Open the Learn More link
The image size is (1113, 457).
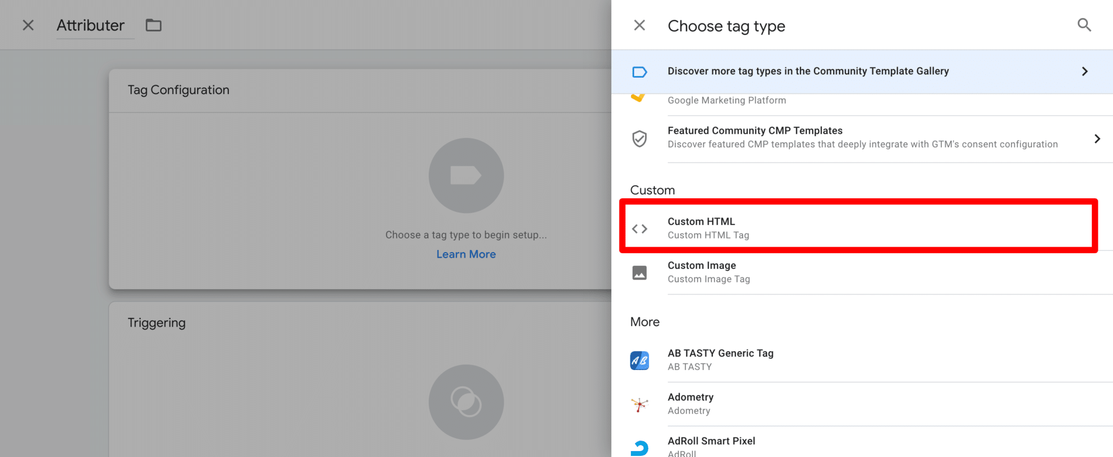pyautogui.click(x=466, y=254)
